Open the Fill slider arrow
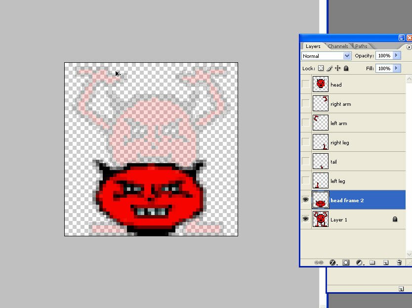 [396, 68]
